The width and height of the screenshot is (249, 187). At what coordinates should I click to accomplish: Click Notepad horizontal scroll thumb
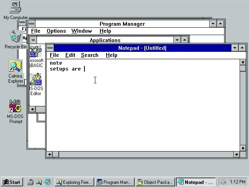click(x=56, y=154)
